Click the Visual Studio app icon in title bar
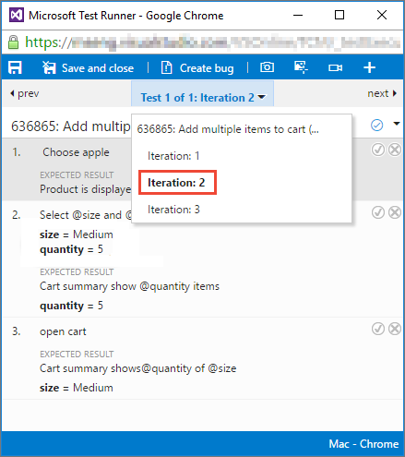 pyautogui.click(x=17, y=15)
